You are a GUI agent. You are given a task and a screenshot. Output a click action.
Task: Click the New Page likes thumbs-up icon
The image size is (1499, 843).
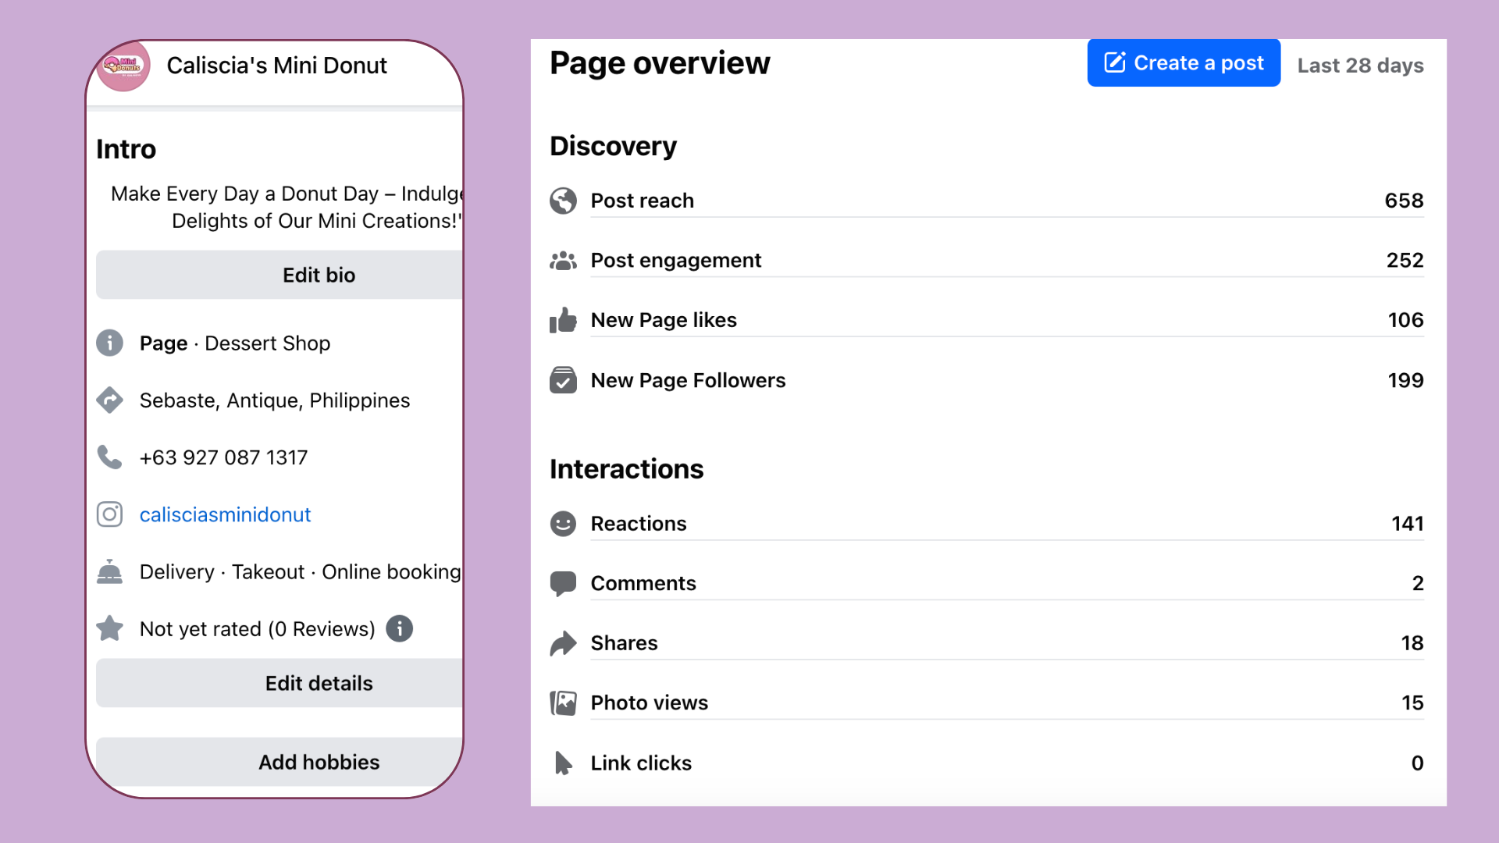563,320
